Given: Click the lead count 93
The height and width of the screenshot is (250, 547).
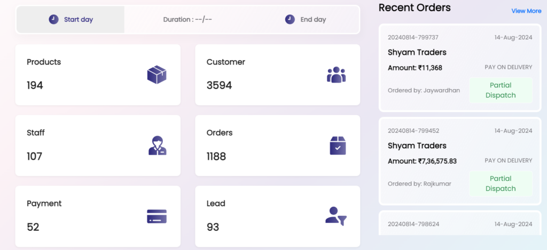Looking at the screenshot, I should tap(213, 227).
